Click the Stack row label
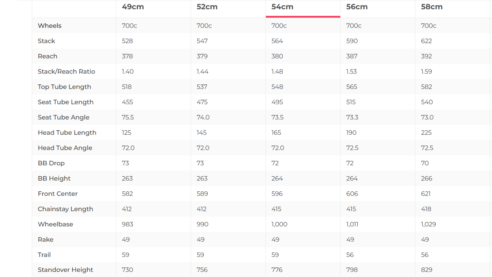The image size is (492, 277). click(x=46, y=41)
